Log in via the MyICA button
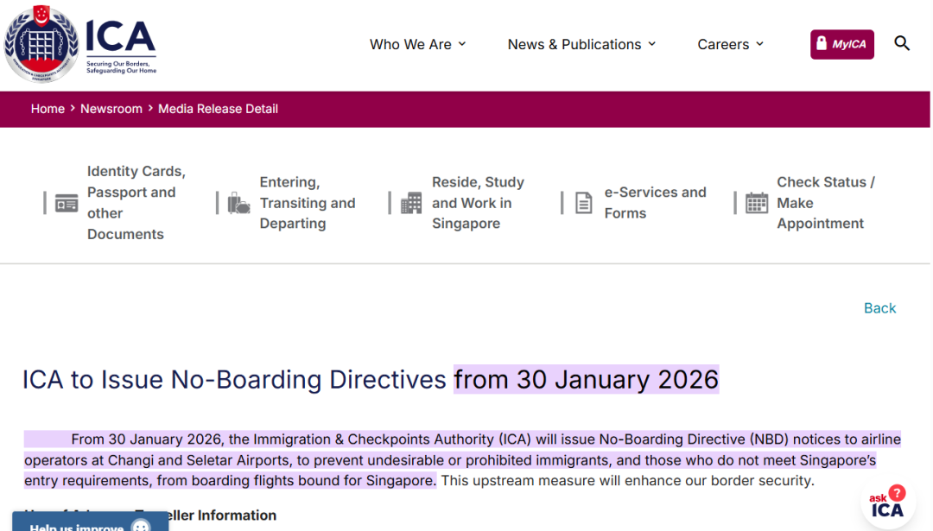 point(841,44)
